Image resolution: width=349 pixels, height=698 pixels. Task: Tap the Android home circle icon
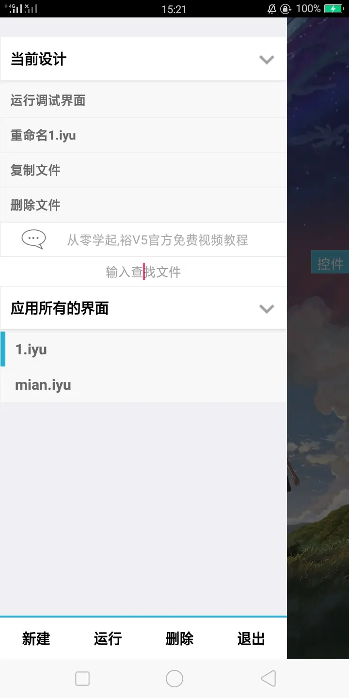(x=174, y=679)
